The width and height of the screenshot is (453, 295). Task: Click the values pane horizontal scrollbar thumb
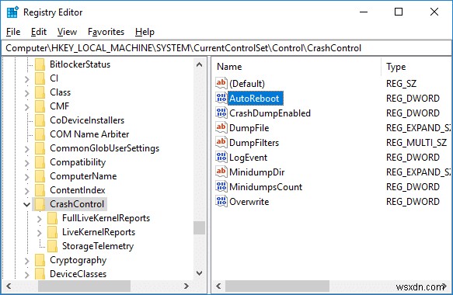click(x=277, y=286)
